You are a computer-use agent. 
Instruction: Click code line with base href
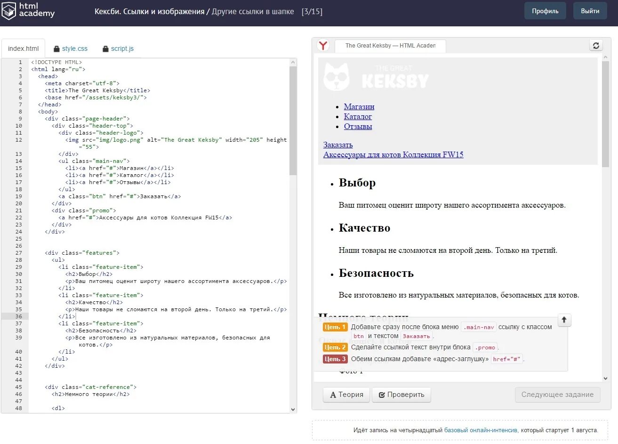pos(96,97)
